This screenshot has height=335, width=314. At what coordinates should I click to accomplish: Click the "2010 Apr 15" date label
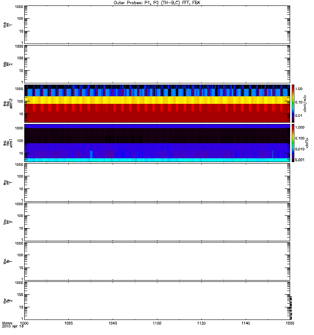(13, 327)
